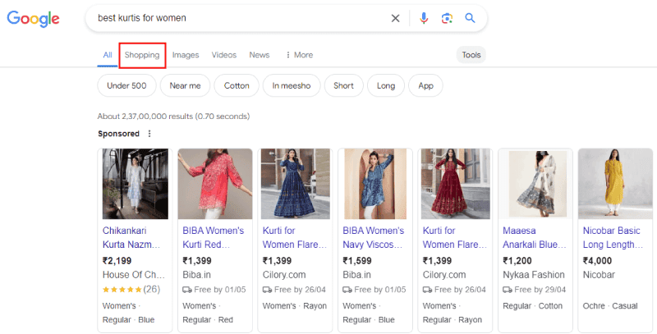Screen dimensions: 657x334
Task: Select the 'Under 500' filter chip
Action: click(x=126, y=85)
